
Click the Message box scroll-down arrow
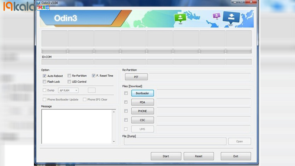tap(114, 141)
